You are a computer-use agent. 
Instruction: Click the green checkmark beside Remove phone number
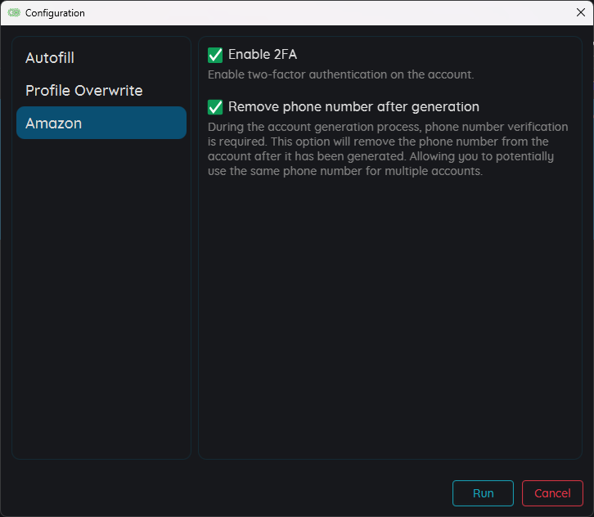click(215, 107)
